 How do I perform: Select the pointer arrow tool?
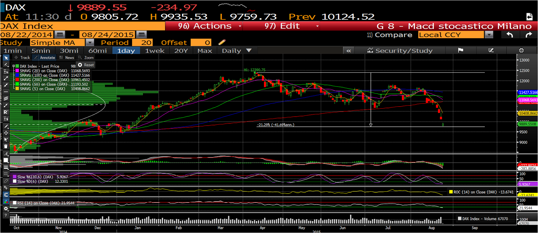tap(6, 58)
